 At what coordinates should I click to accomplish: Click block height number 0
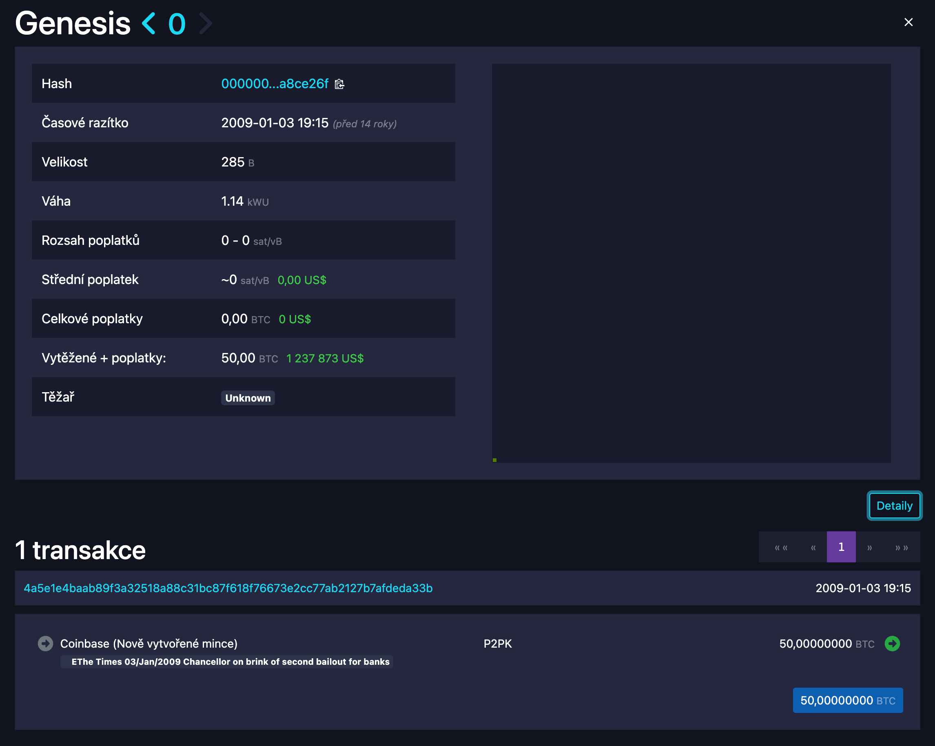[177, 23]
